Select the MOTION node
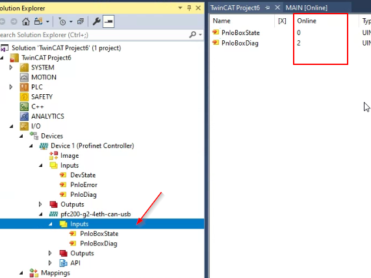The width and height of the screenshot is (371, 278). pyautogui.click(x=44, y=77)
